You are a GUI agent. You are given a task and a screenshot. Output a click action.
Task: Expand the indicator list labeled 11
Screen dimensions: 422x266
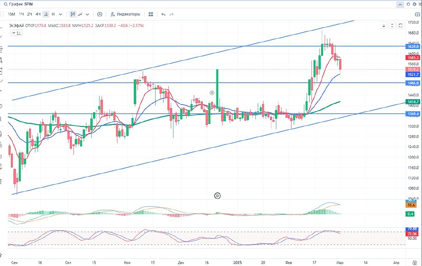click(16, 33)
